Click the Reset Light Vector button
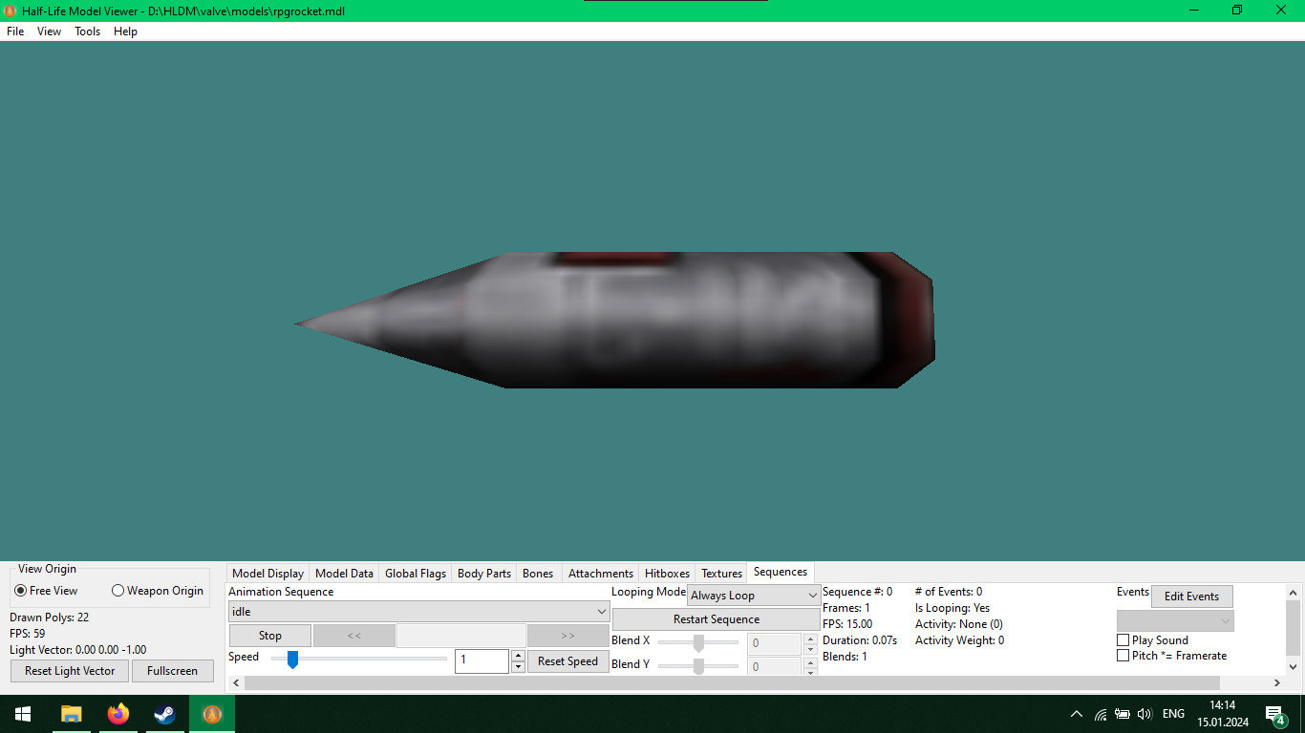This screenshot has height=733, width=1305. pyautogui.click(x=68, y=671)
